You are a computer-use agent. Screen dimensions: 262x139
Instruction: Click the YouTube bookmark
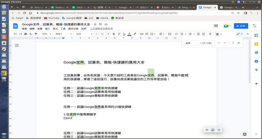(x=52, y=18)
